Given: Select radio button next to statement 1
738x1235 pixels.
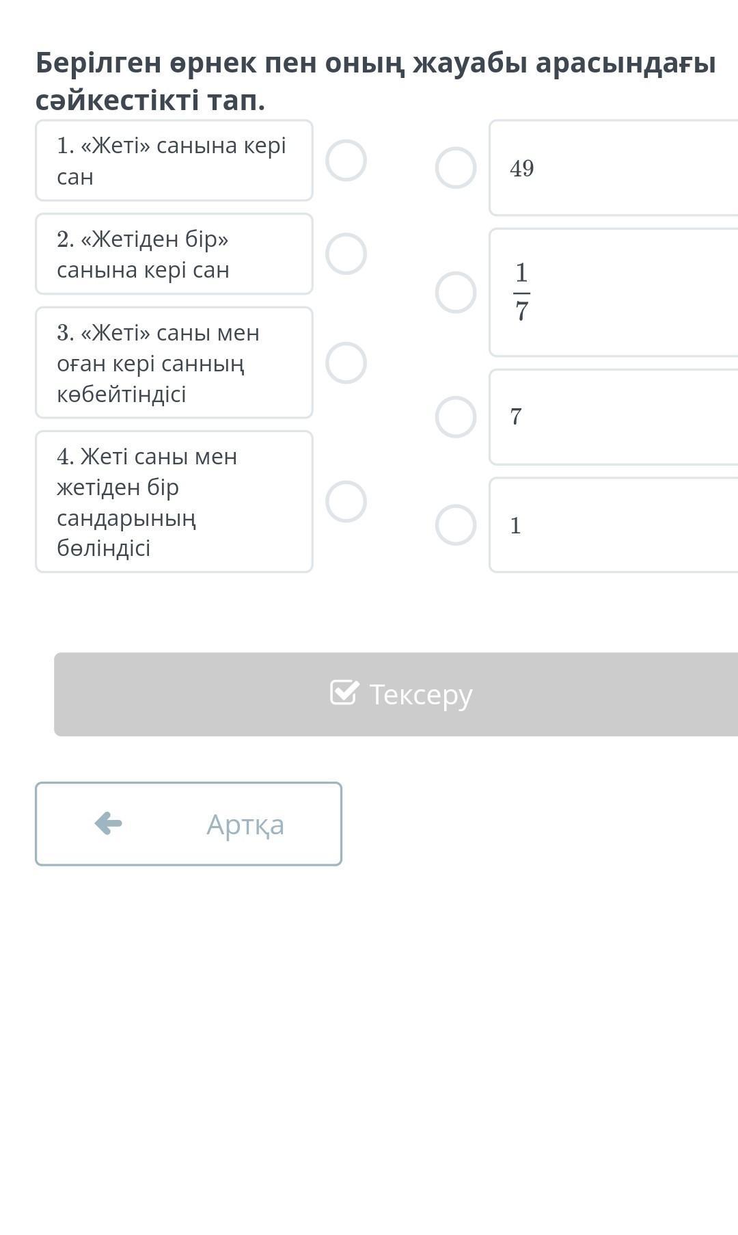Looking at the screenshot, I should pyautogui.click(x=346, y=161).
